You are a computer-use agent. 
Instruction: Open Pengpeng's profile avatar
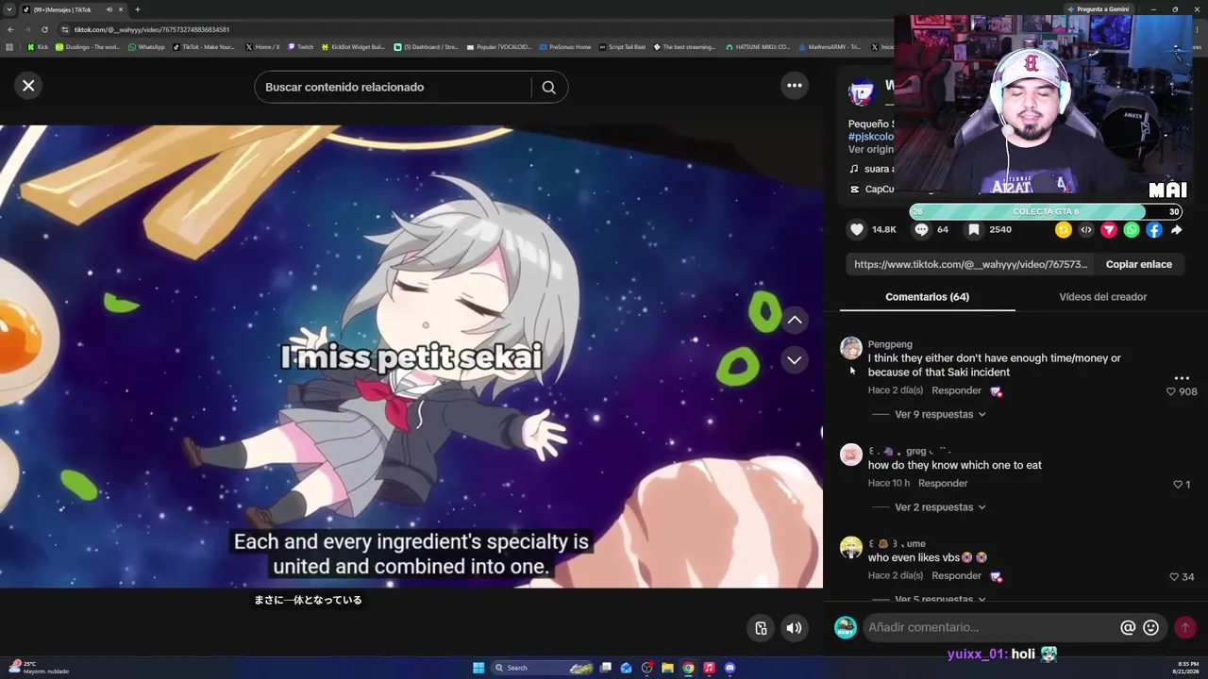(851, 348)
